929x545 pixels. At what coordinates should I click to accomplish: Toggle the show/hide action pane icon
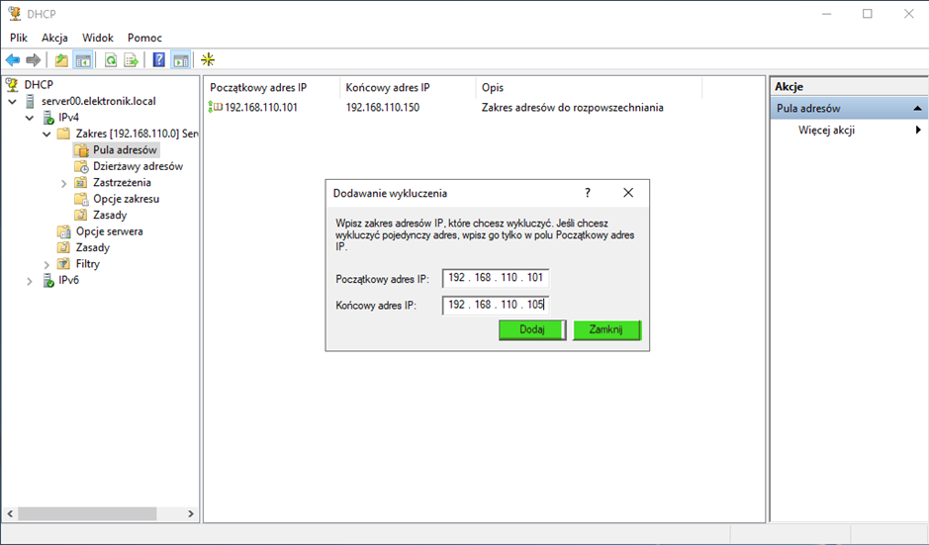coord(180,60)
